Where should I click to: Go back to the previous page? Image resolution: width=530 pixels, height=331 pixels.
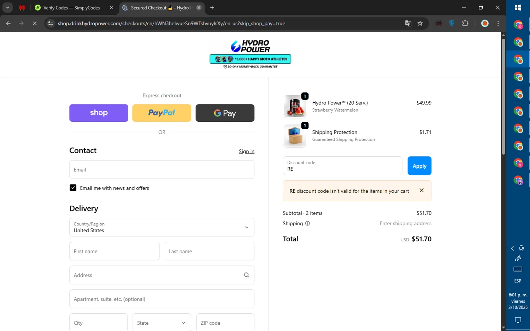pos(8,23)
